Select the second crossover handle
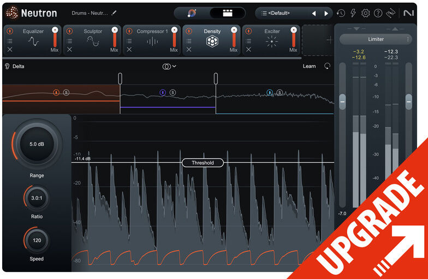The width and height of the screenshot is (428, 279). pyautogui.click(x=216, y=79)
